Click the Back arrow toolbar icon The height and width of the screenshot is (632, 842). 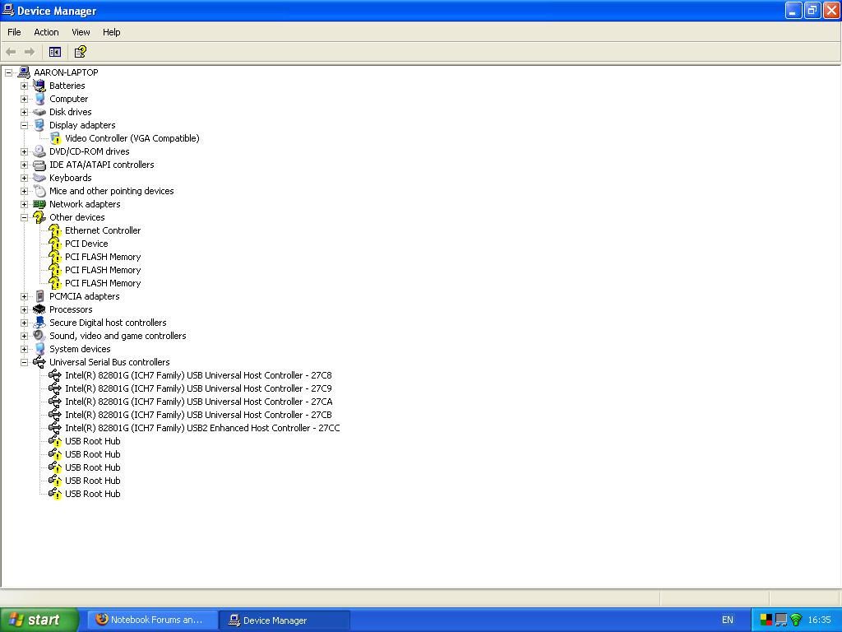click(11, 52)
